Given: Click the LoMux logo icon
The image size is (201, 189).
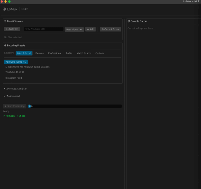Looking at the screenshot, I should click(x=5, y=9).
